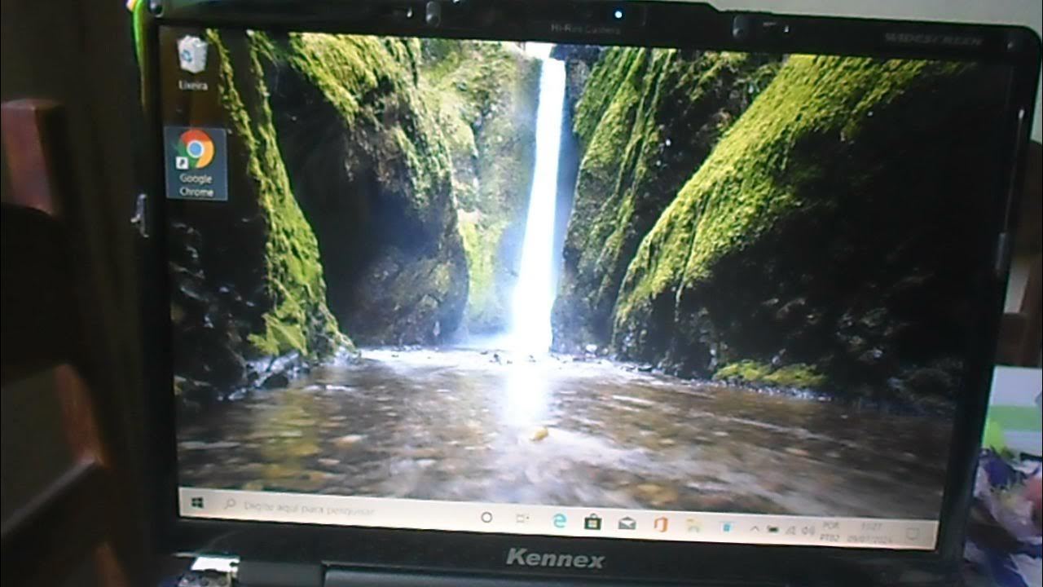Open the clock and date flyout
Viewport: 1043px width, 587px height.
[x=869, y=533]
